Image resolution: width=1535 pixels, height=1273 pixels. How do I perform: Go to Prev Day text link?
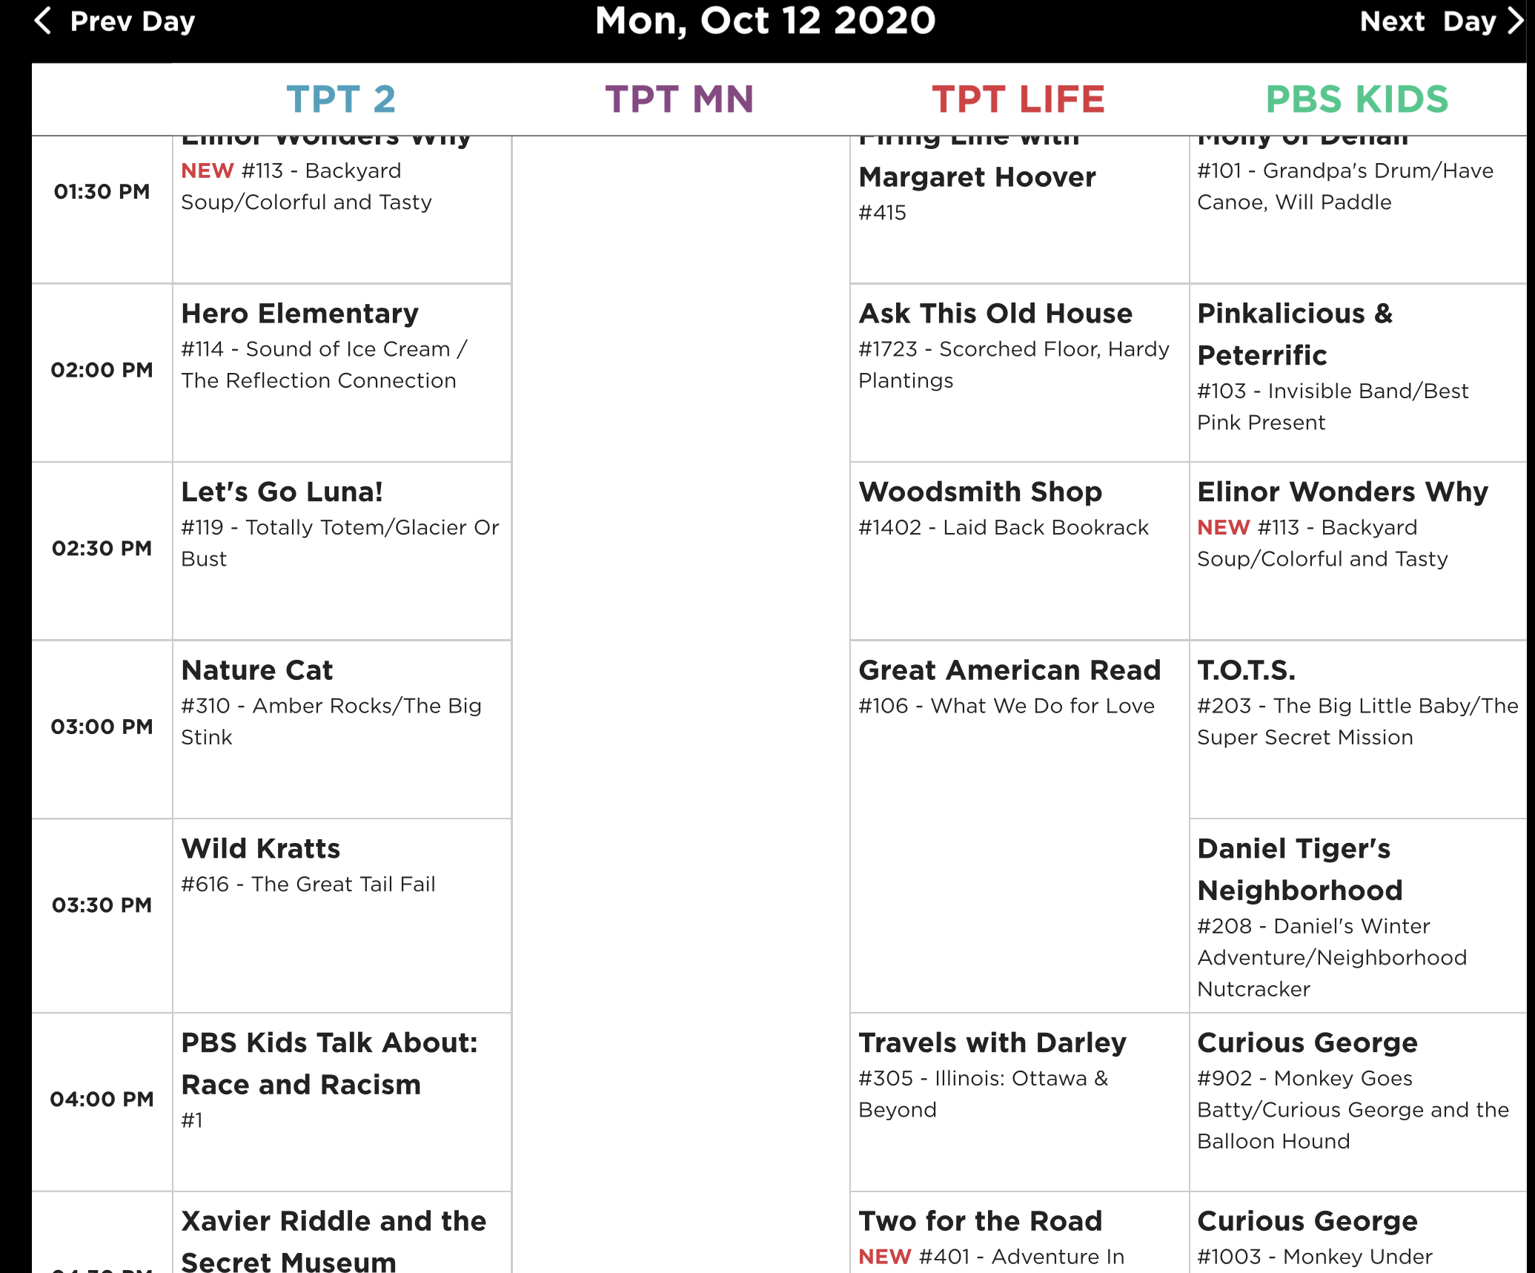tap(132, 22)
